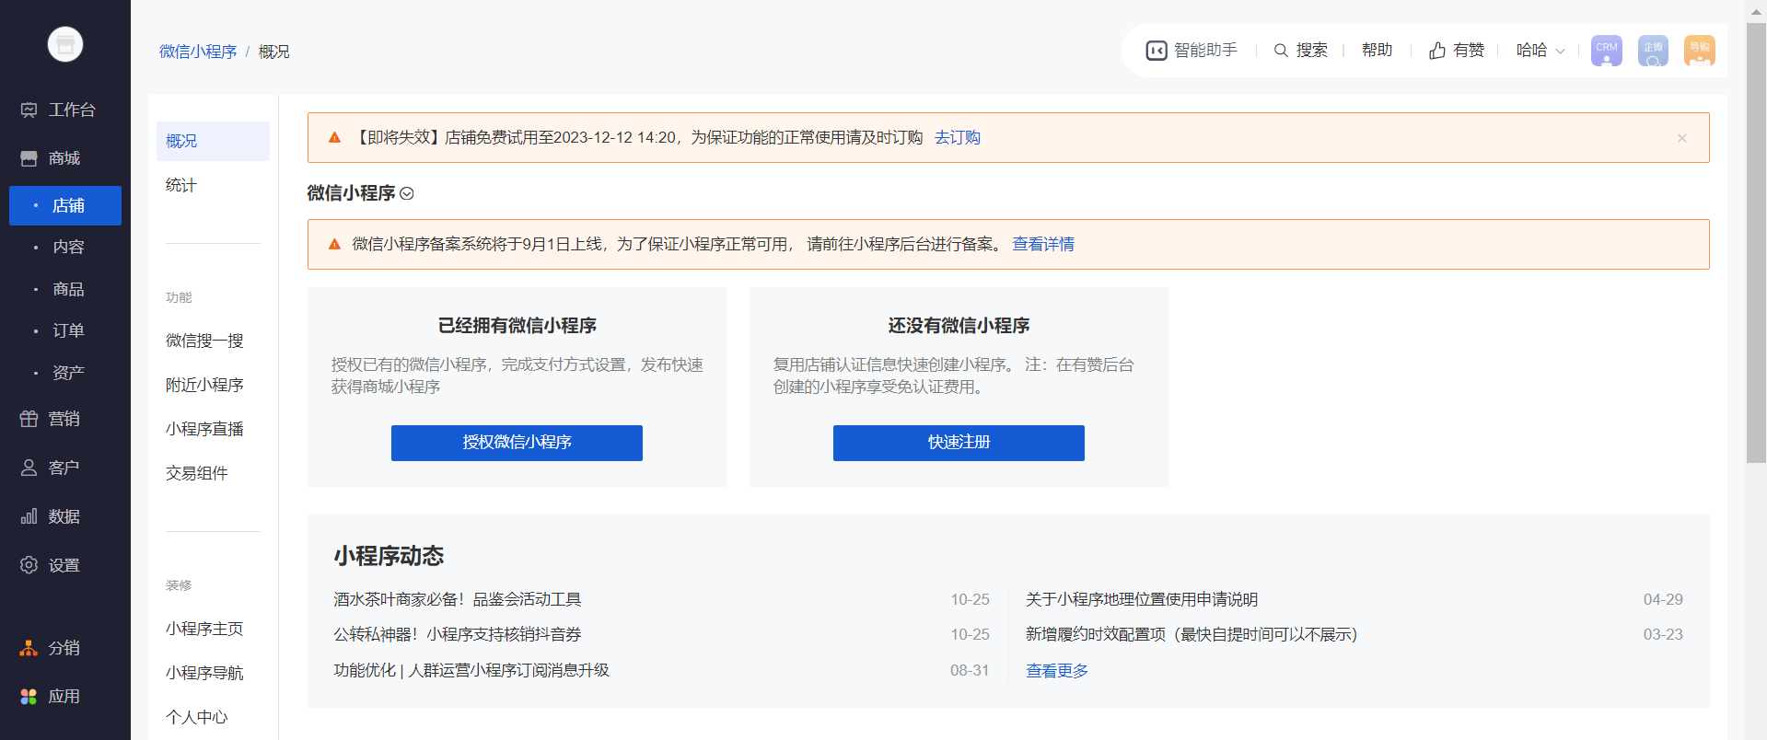Open 交易组件 feature
Screen dimensions: 1767x740
pyautogui.click(x=196, y=473)
